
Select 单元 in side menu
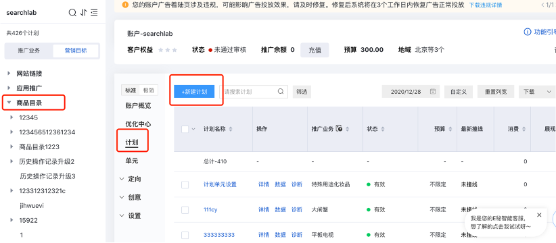click(x=131, y=161)
